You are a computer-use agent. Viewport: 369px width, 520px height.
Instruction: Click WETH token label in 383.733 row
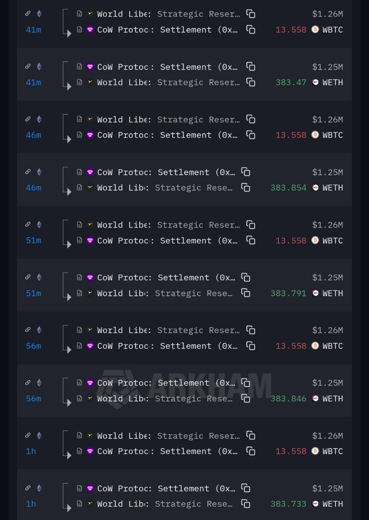pyautogui.click(x=332, y=504)
